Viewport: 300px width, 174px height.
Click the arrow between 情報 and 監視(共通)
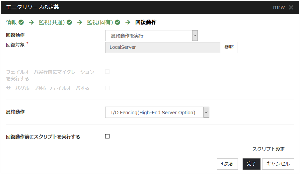pyautogui.click(x=32, y=23)
